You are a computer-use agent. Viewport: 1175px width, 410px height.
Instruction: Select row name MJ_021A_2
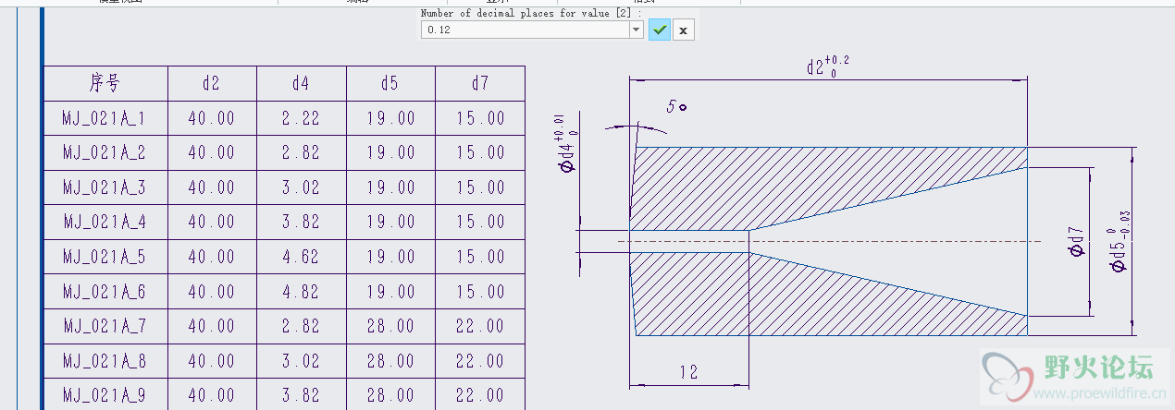[x=105, y=152]
